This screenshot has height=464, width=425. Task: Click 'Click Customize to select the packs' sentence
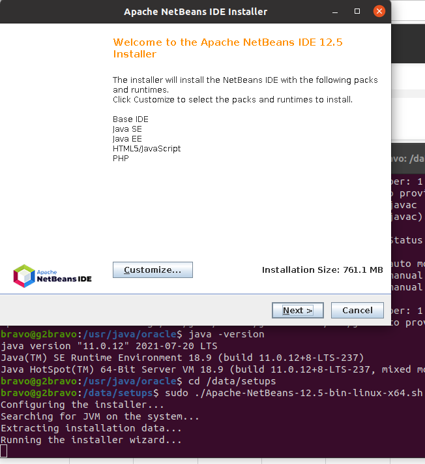click(233, 99)
